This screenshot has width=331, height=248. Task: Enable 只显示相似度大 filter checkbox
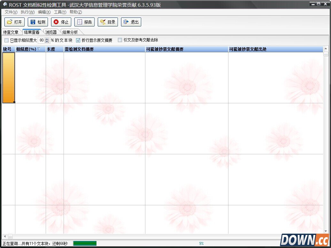coord(7,40)
